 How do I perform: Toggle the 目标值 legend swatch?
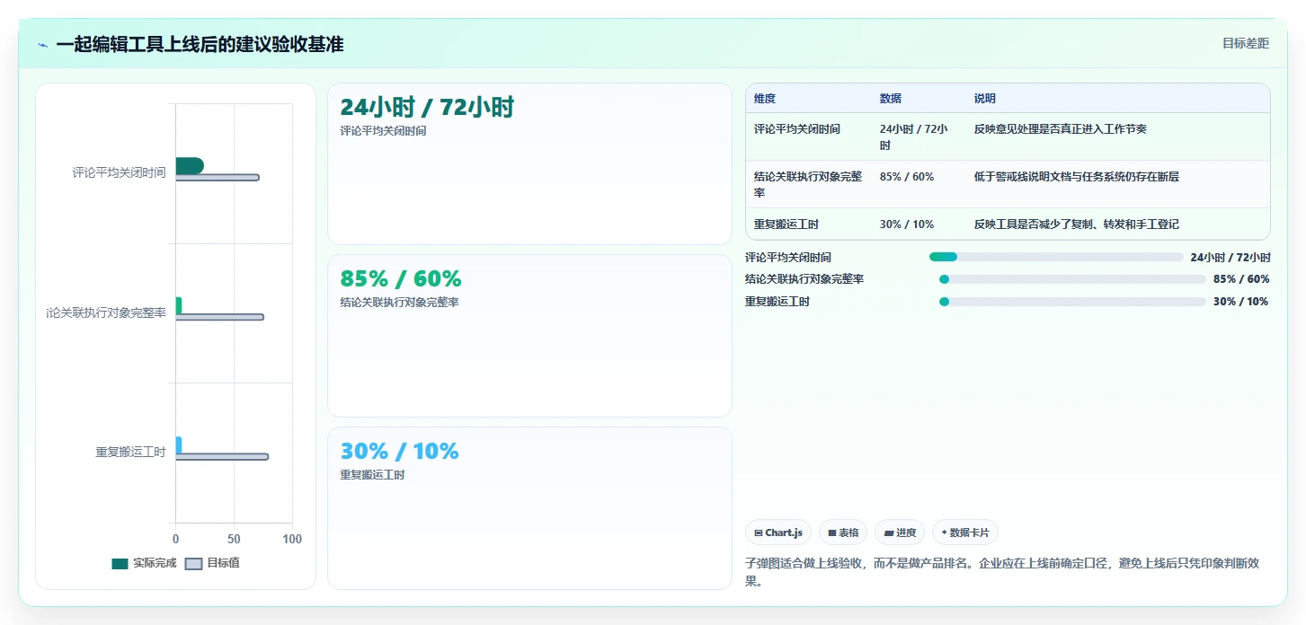(x=193, y=563)
